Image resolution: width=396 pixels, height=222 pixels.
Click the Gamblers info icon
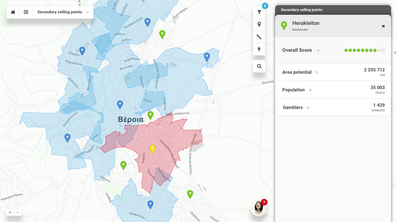coord(308,108)
